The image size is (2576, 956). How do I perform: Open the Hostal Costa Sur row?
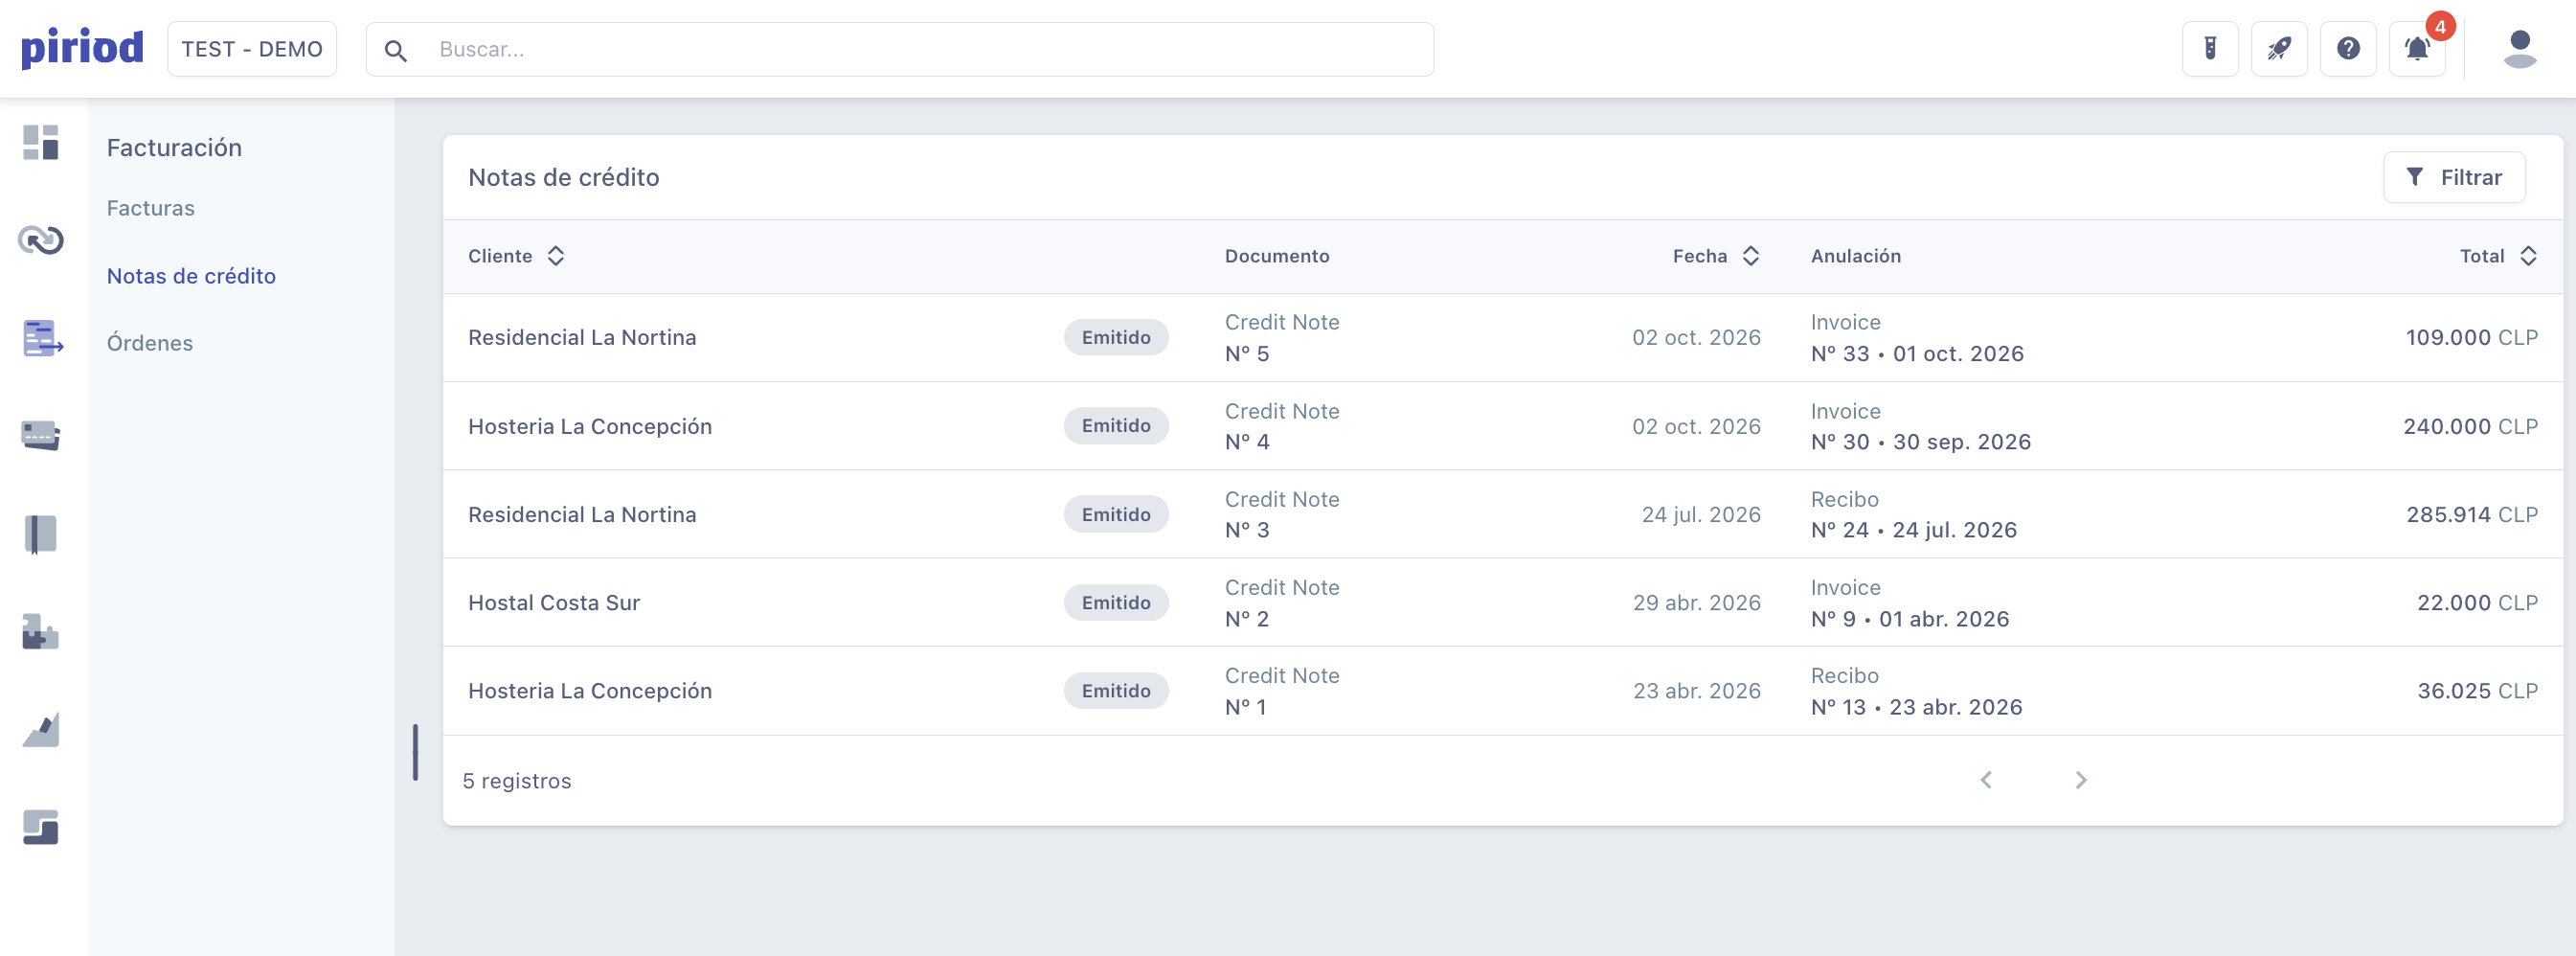[1503, 602]
